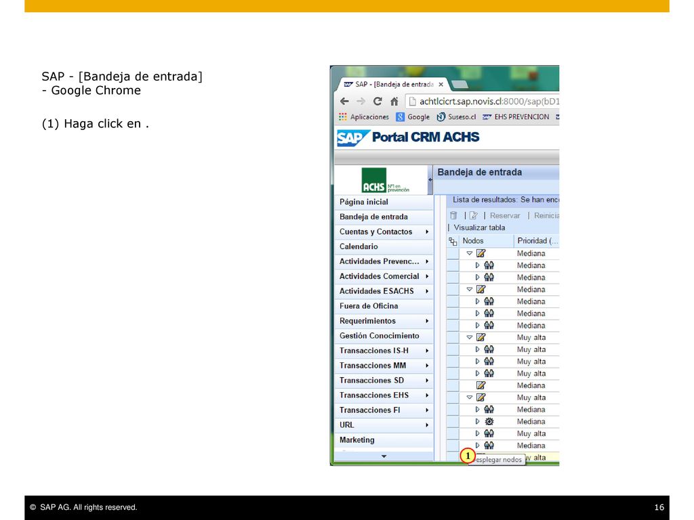The width and height of the screenshot is (694, 520).
Task: Go back with Chrome's back arrow
Action: tap(344, 102)
